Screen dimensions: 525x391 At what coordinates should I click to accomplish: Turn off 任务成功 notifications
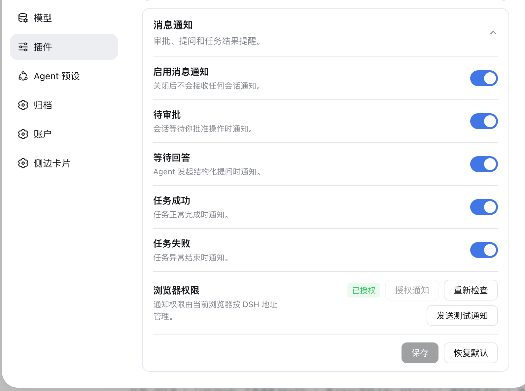[x=484, y=207]
